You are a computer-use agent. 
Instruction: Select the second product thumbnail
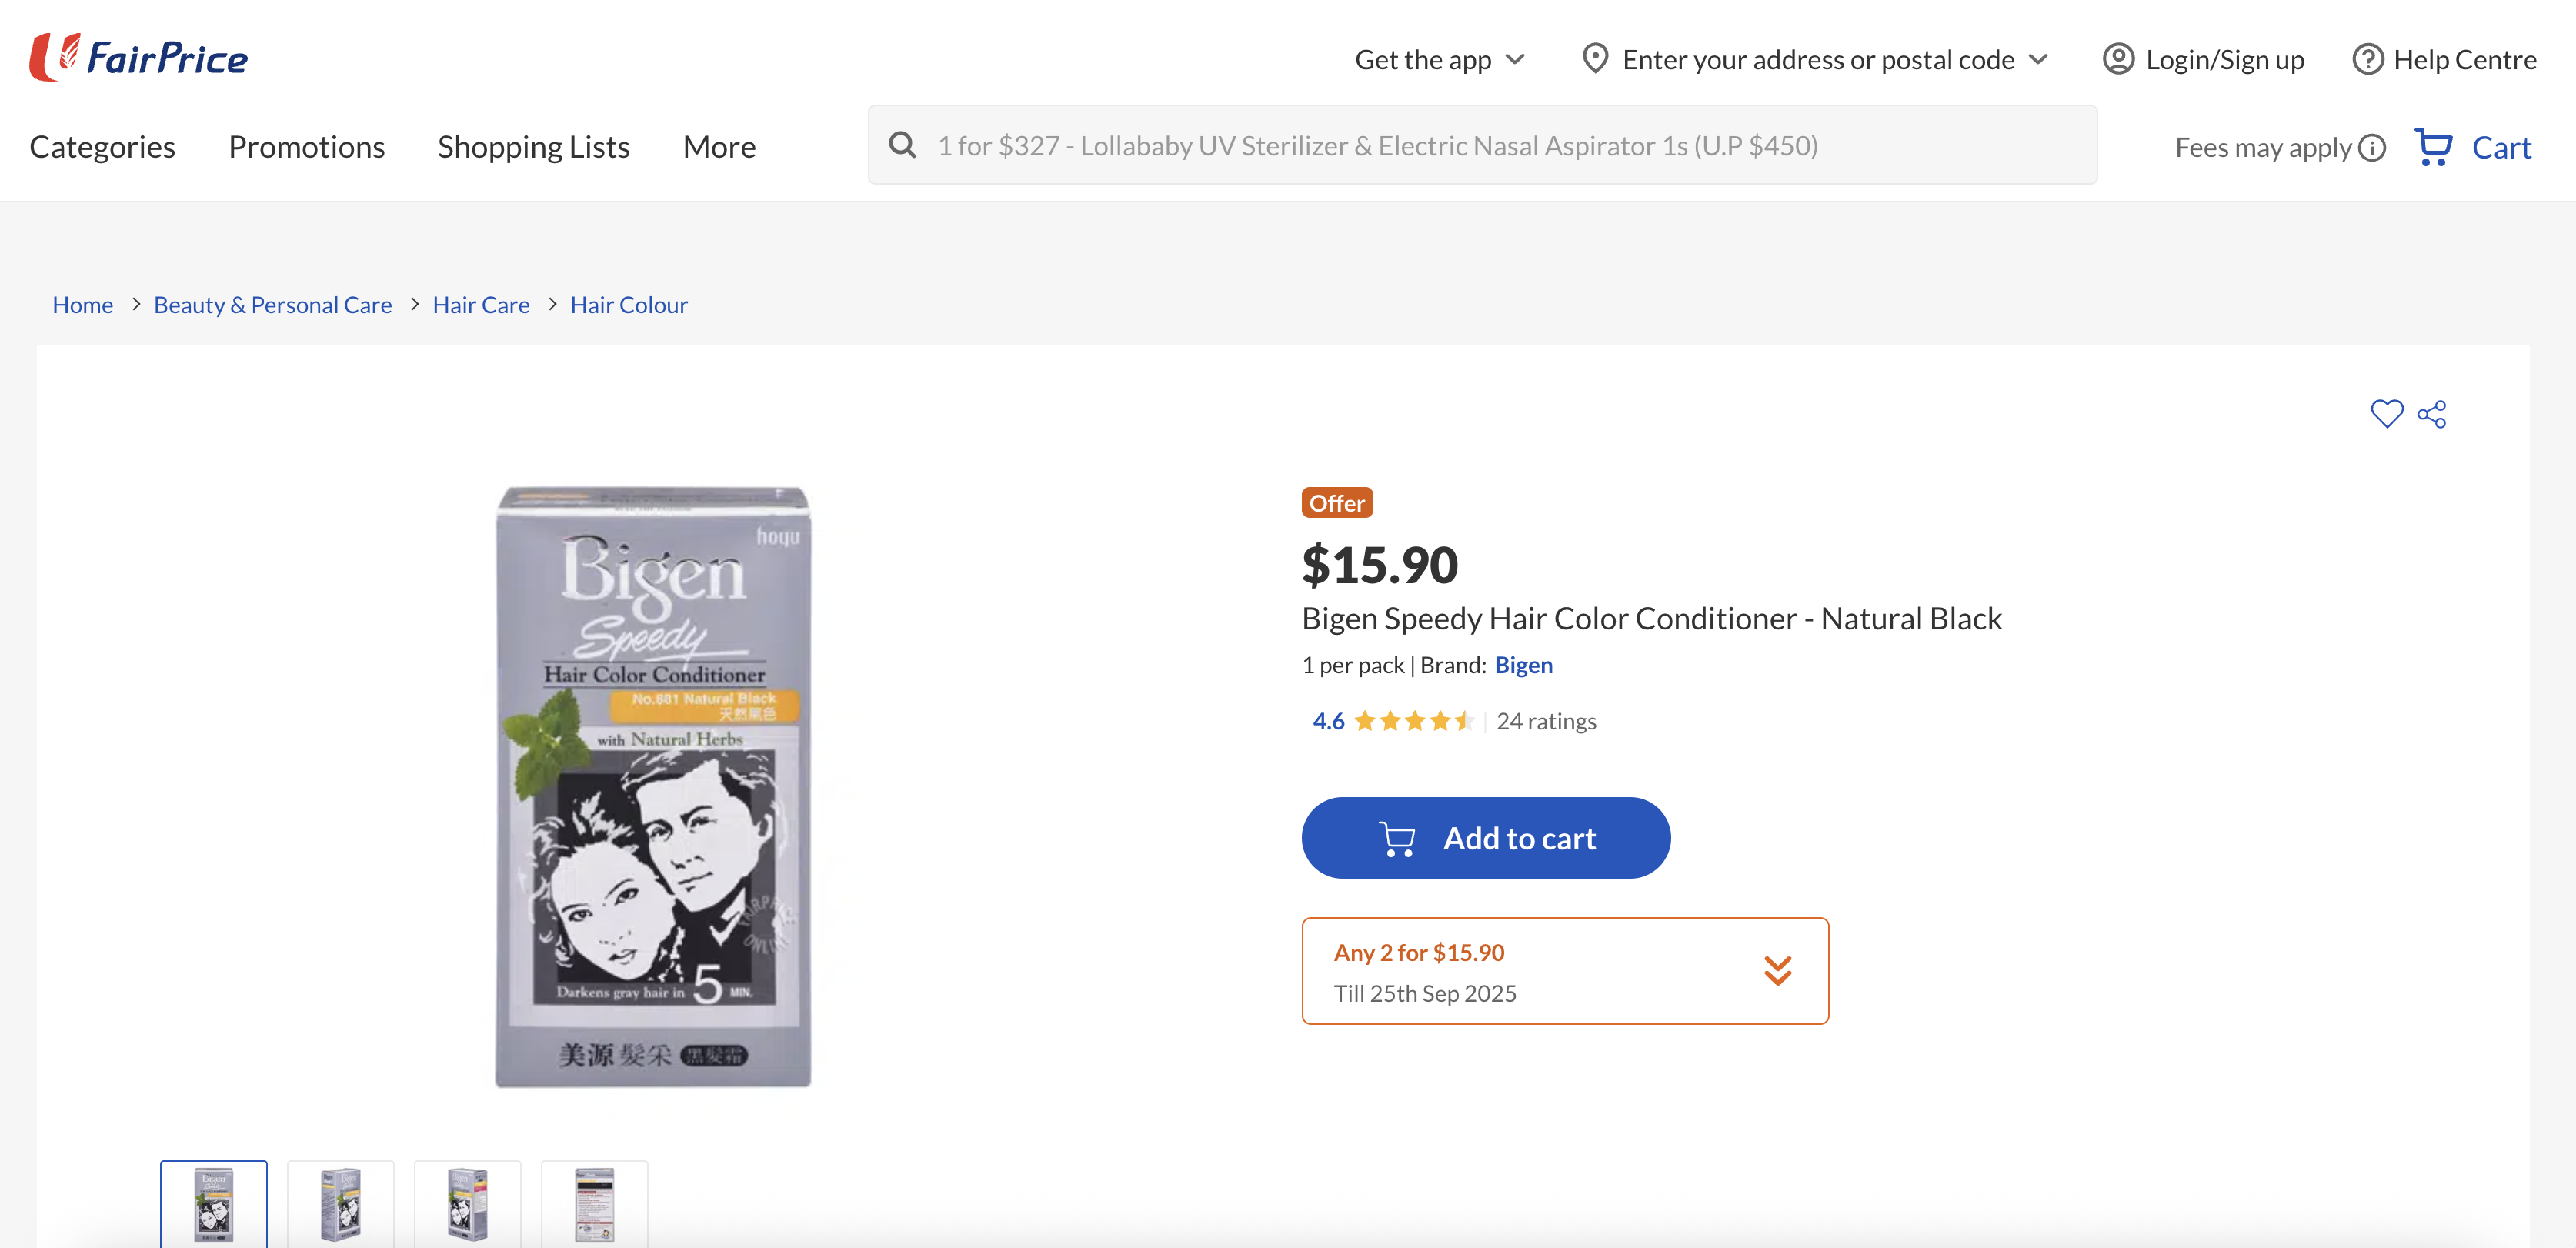click(x=341, y=1204)
